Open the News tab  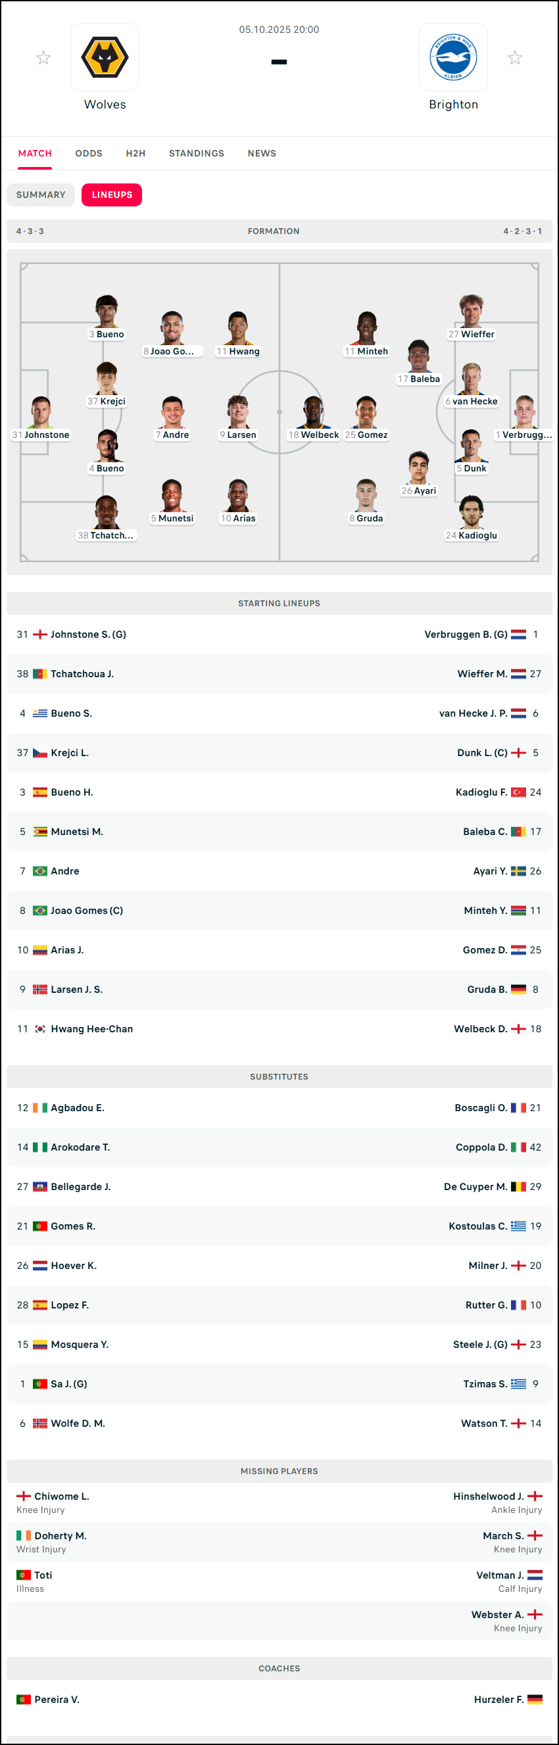click(x=262, y=154)
